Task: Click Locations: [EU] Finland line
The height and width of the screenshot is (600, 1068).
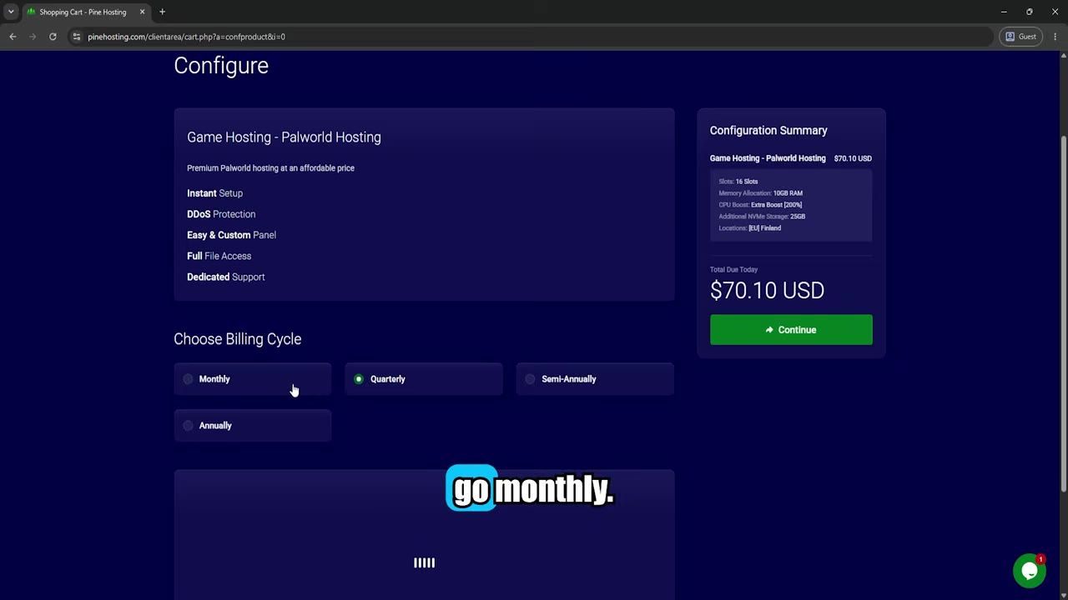Action: coord(749,228)
